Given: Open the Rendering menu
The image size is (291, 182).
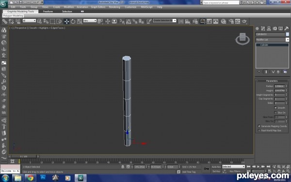Looking at the screenshot, I should pyautogui.click(x=114, y=7).
